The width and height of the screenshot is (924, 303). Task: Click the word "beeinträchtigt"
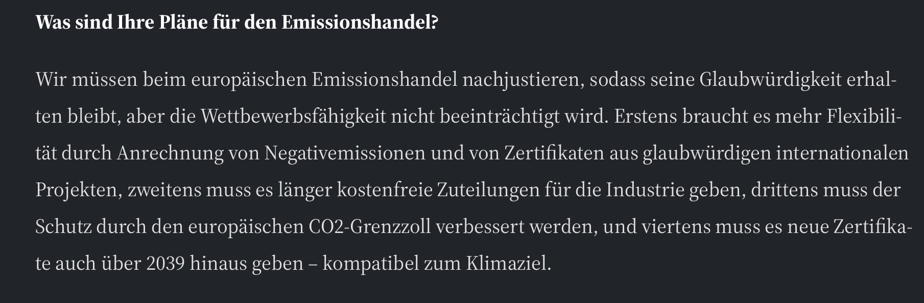point(500,117)
